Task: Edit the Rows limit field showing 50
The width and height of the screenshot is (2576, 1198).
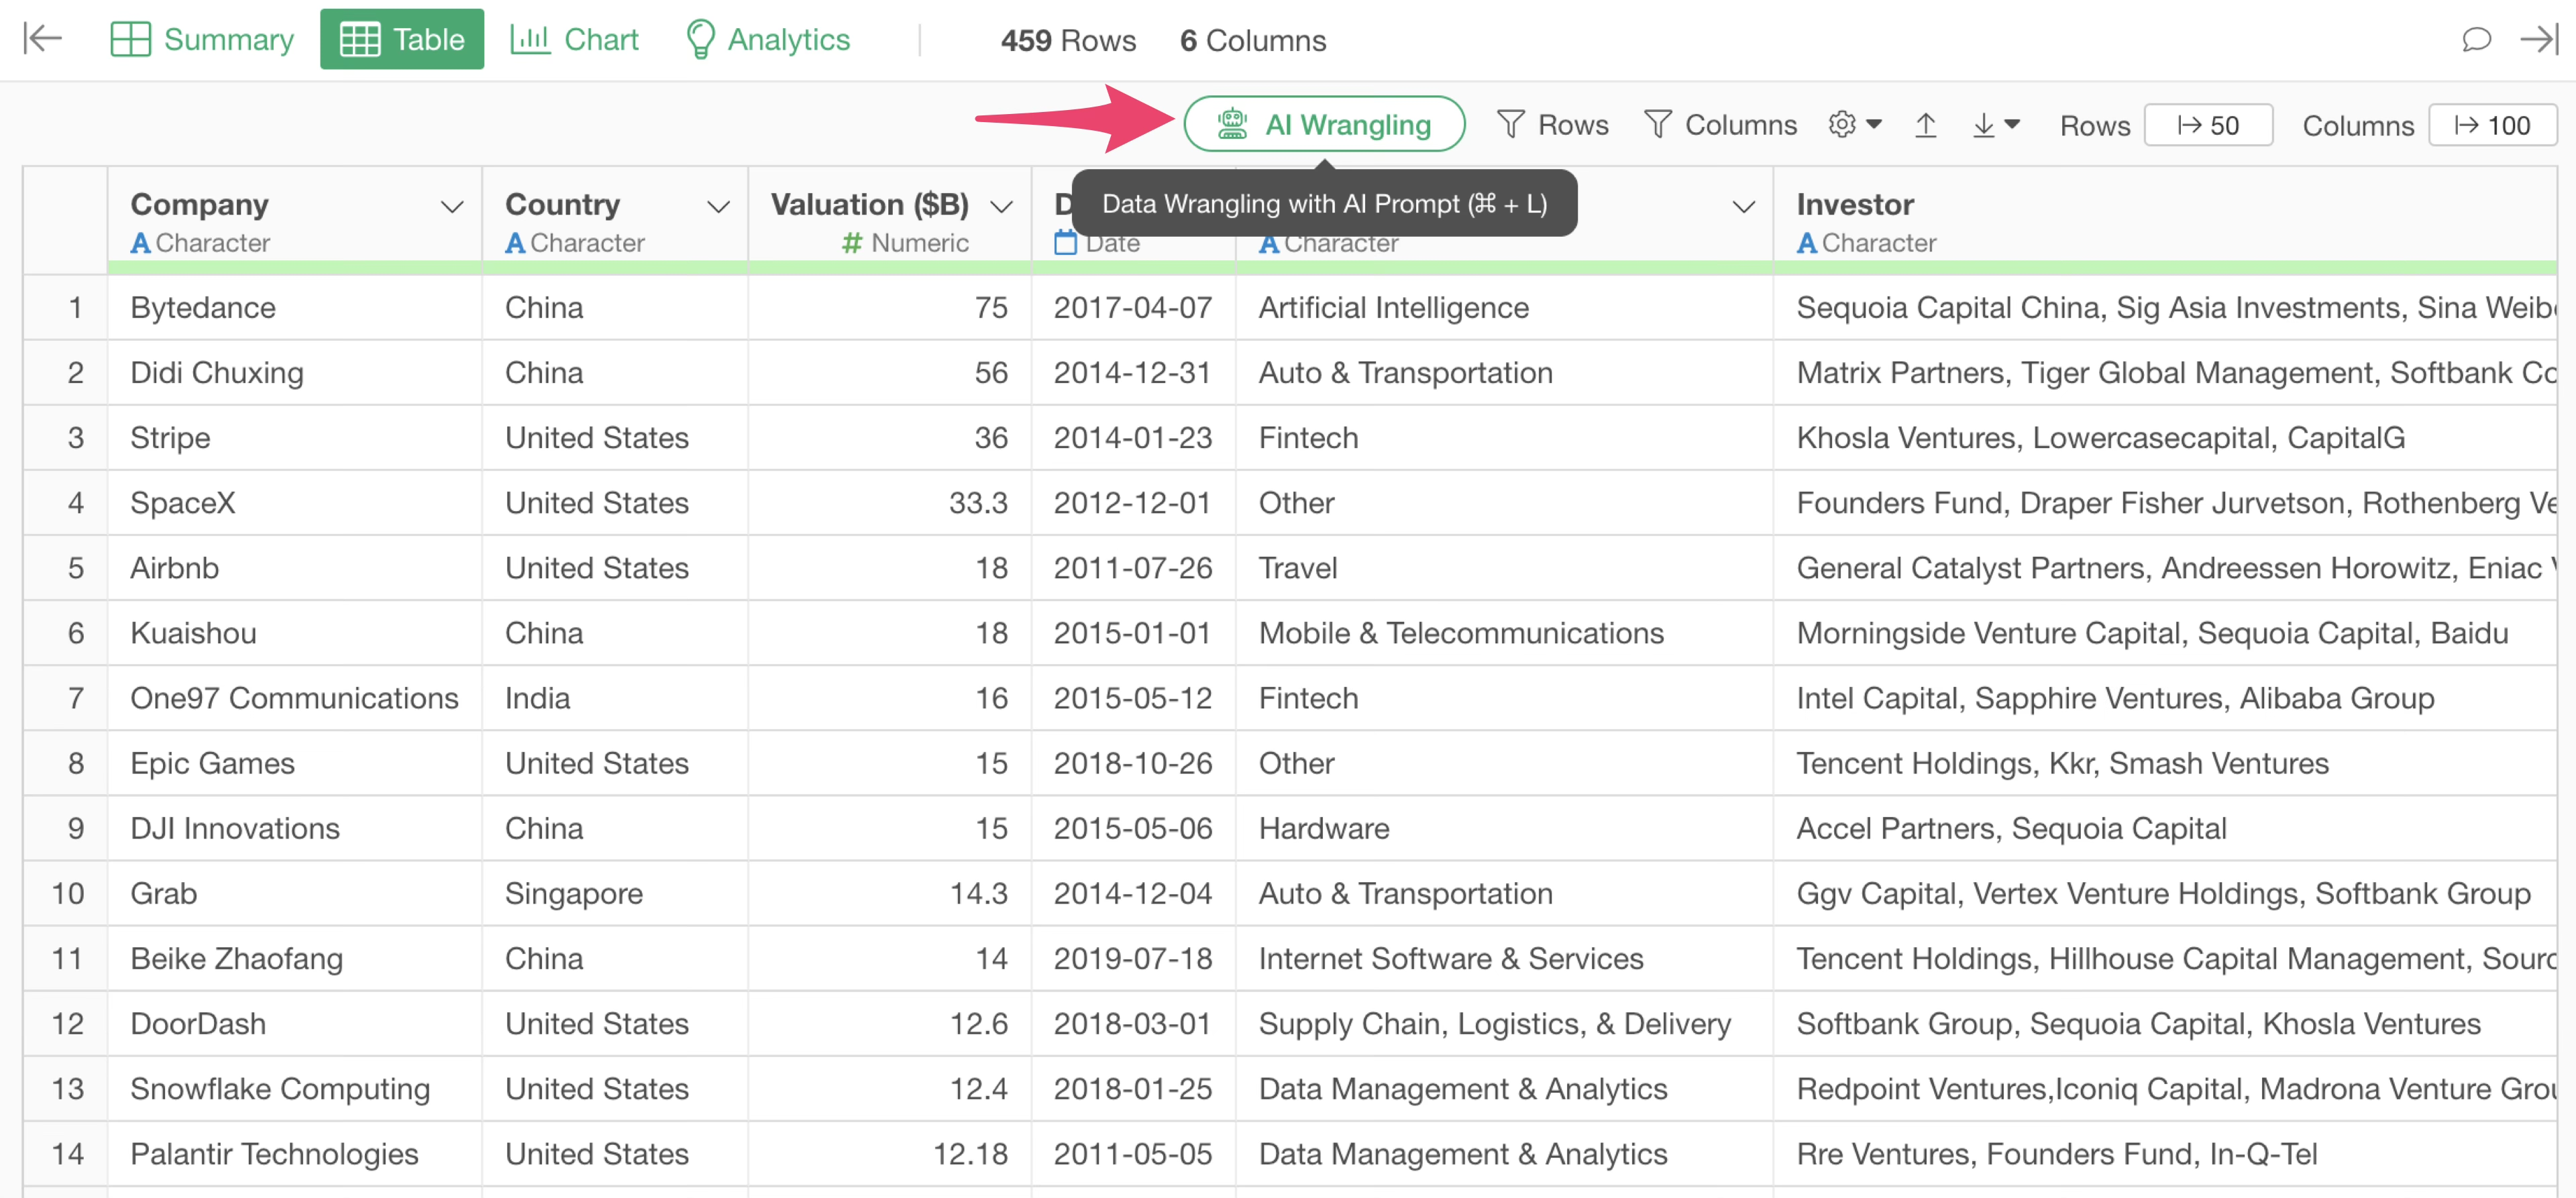Action: pos(2208,125)
